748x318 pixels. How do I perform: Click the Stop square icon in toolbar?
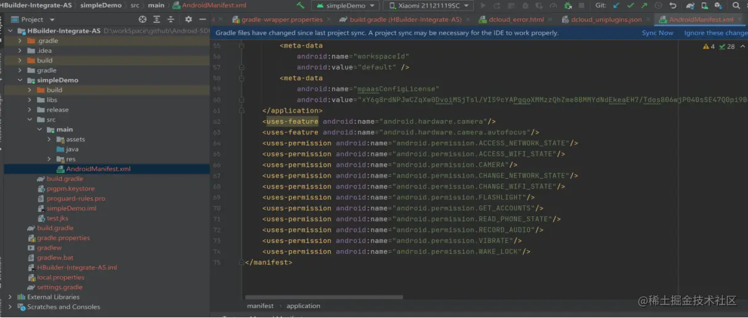pos(582,6)
